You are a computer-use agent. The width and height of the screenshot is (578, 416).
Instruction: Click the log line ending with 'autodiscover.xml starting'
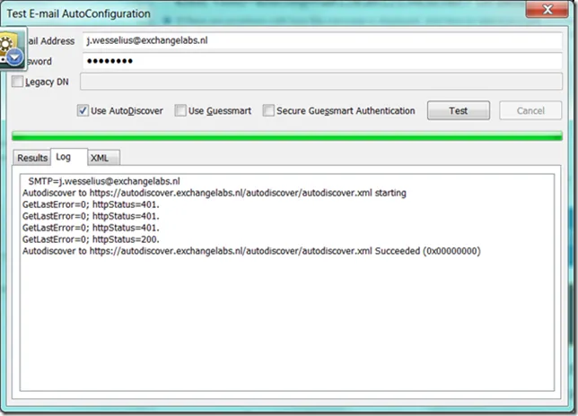pos(215,193)
